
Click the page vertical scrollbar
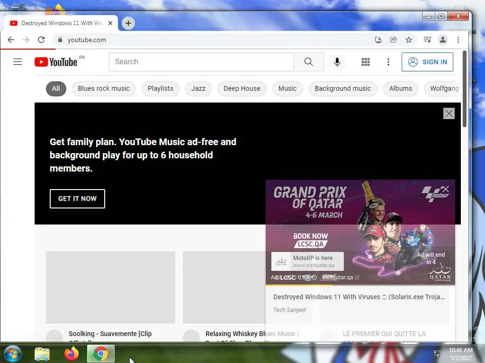pos(464,89)
